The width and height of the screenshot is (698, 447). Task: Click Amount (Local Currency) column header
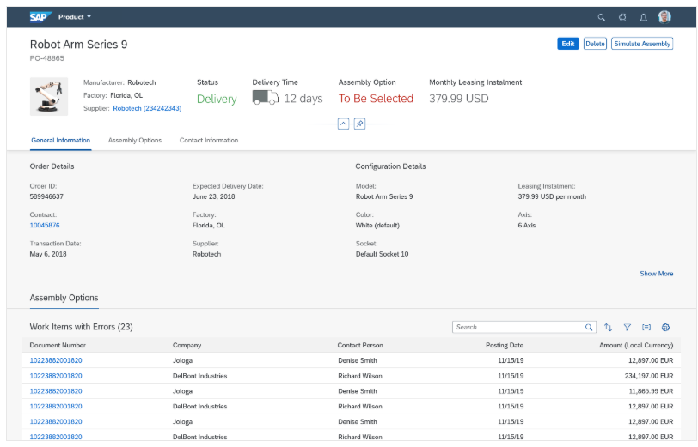[x=636, y=345]
